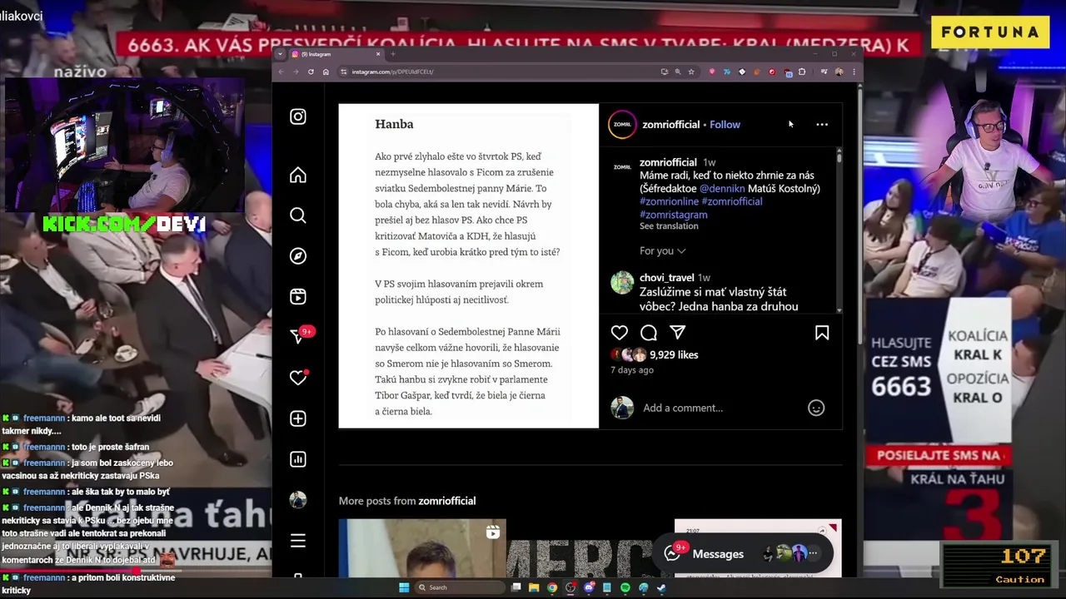The height and width of the screenshot is (599, 1066).
Task: Click the comment bubble icon on post
Action: (x=649, y=333)
